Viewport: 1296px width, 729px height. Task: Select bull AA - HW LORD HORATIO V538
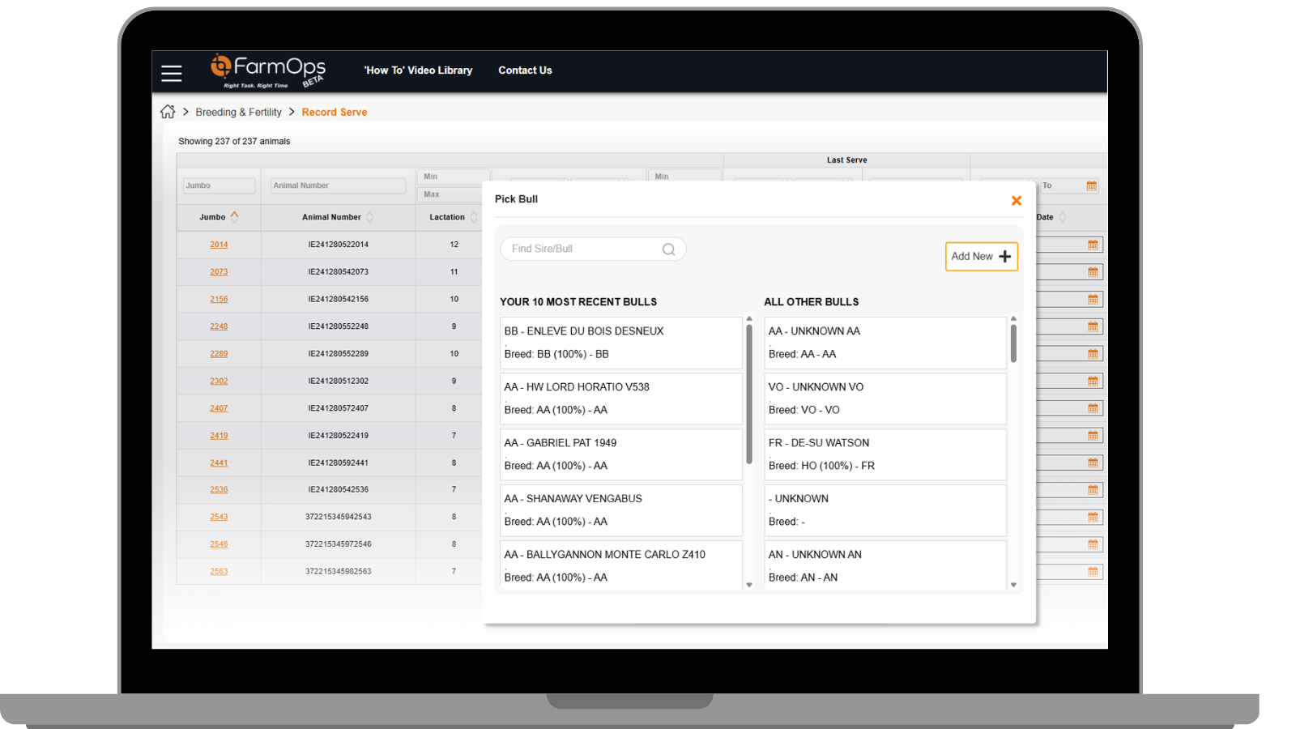pos(620,399)
